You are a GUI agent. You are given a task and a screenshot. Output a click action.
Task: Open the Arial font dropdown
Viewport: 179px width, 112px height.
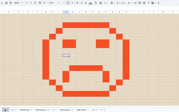(54, 3)
